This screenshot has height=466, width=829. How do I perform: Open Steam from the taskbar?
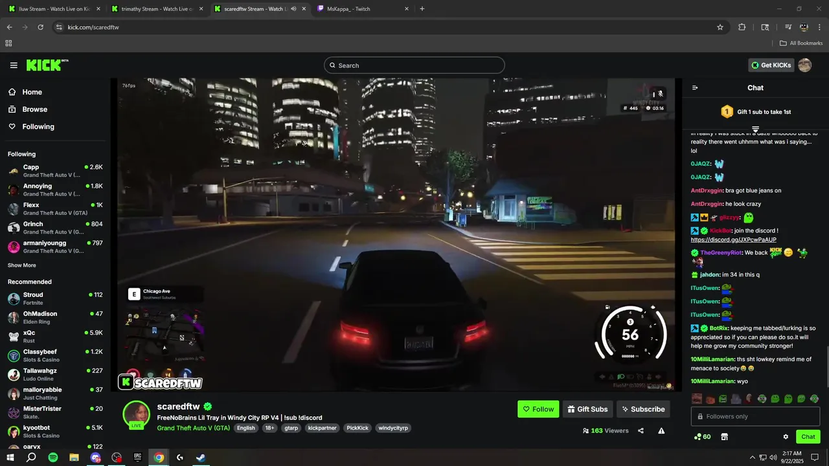click(201, 458)
